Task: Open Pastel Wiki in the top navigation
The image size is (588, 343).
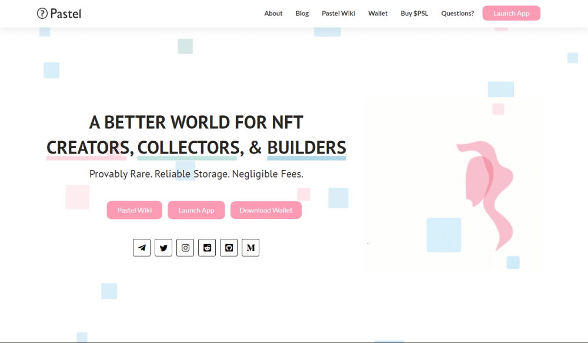Action: pyautogui.click(x=338, y=14)
